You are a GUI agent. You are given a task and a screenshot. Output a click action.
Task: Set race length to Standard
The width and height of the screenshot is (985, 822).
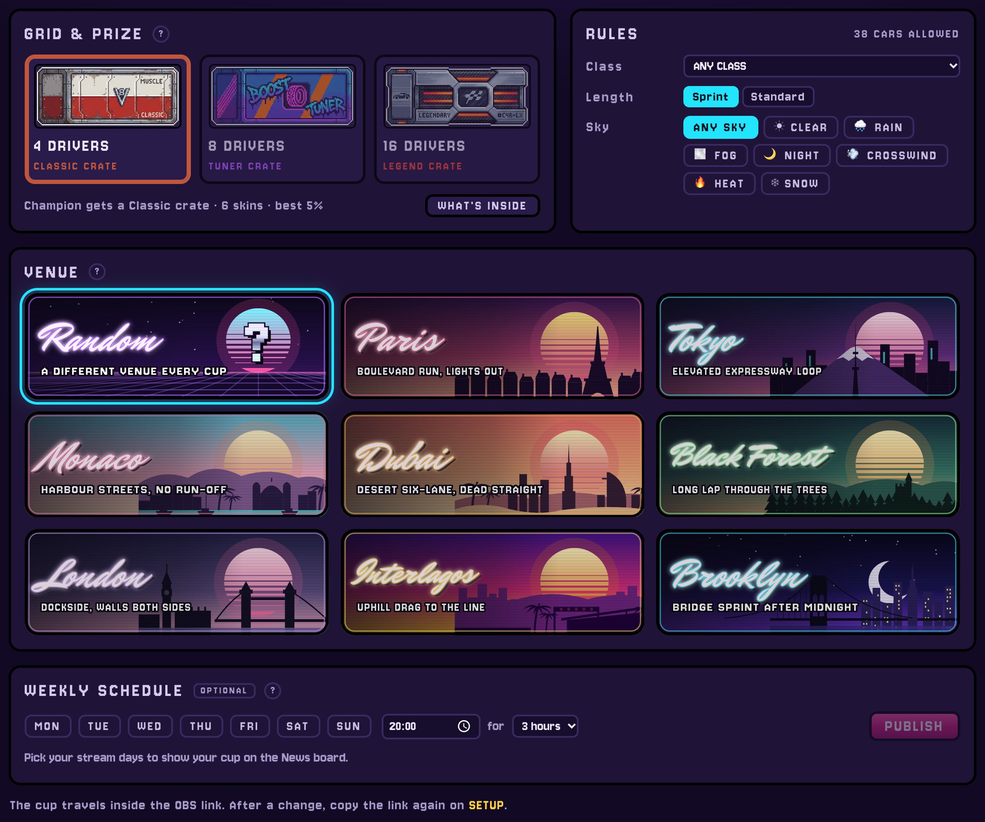pos(778,97)
